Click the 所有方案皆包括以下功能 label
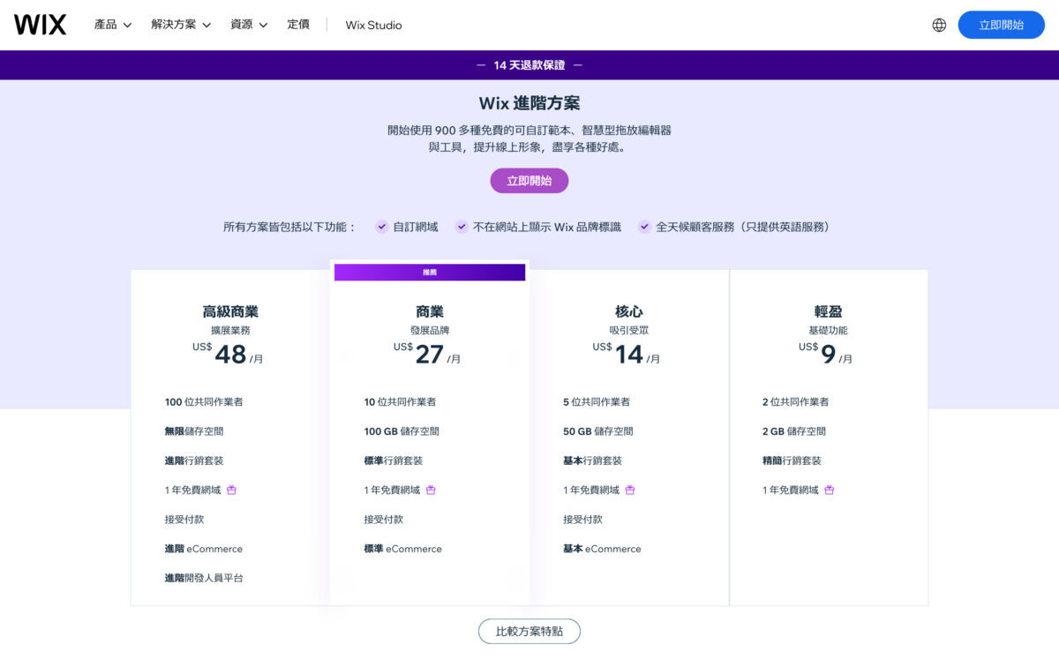This screenshot has height=659, width=1059. coord(290,227)
